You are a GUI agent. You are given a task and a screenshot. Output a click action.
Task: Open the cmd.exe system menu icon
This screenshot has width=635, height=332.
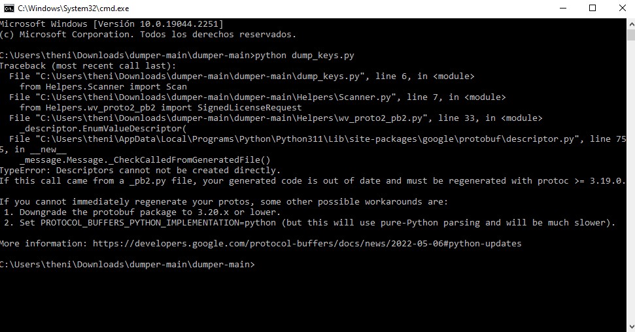[9, 8]
